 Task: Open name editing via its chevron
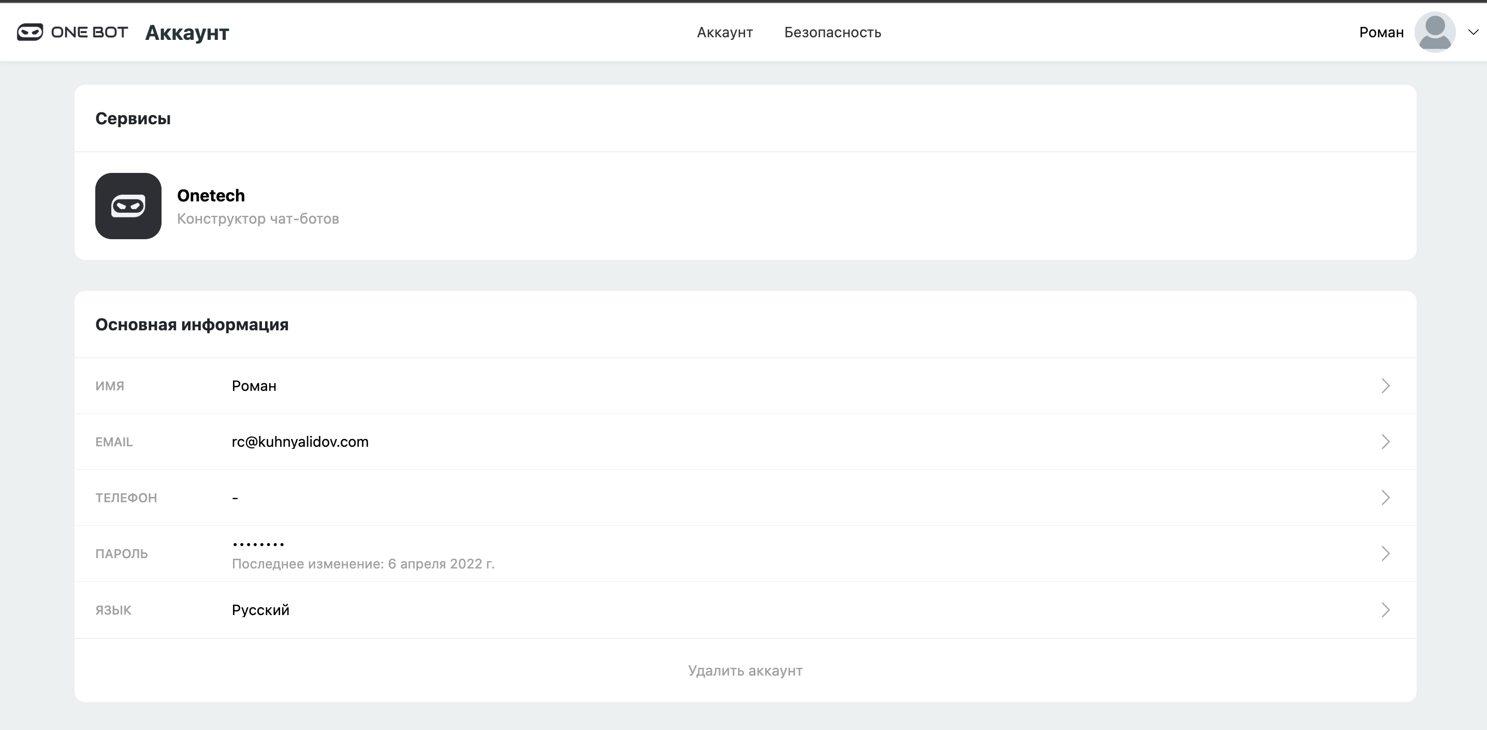[x=1386, y=386]
